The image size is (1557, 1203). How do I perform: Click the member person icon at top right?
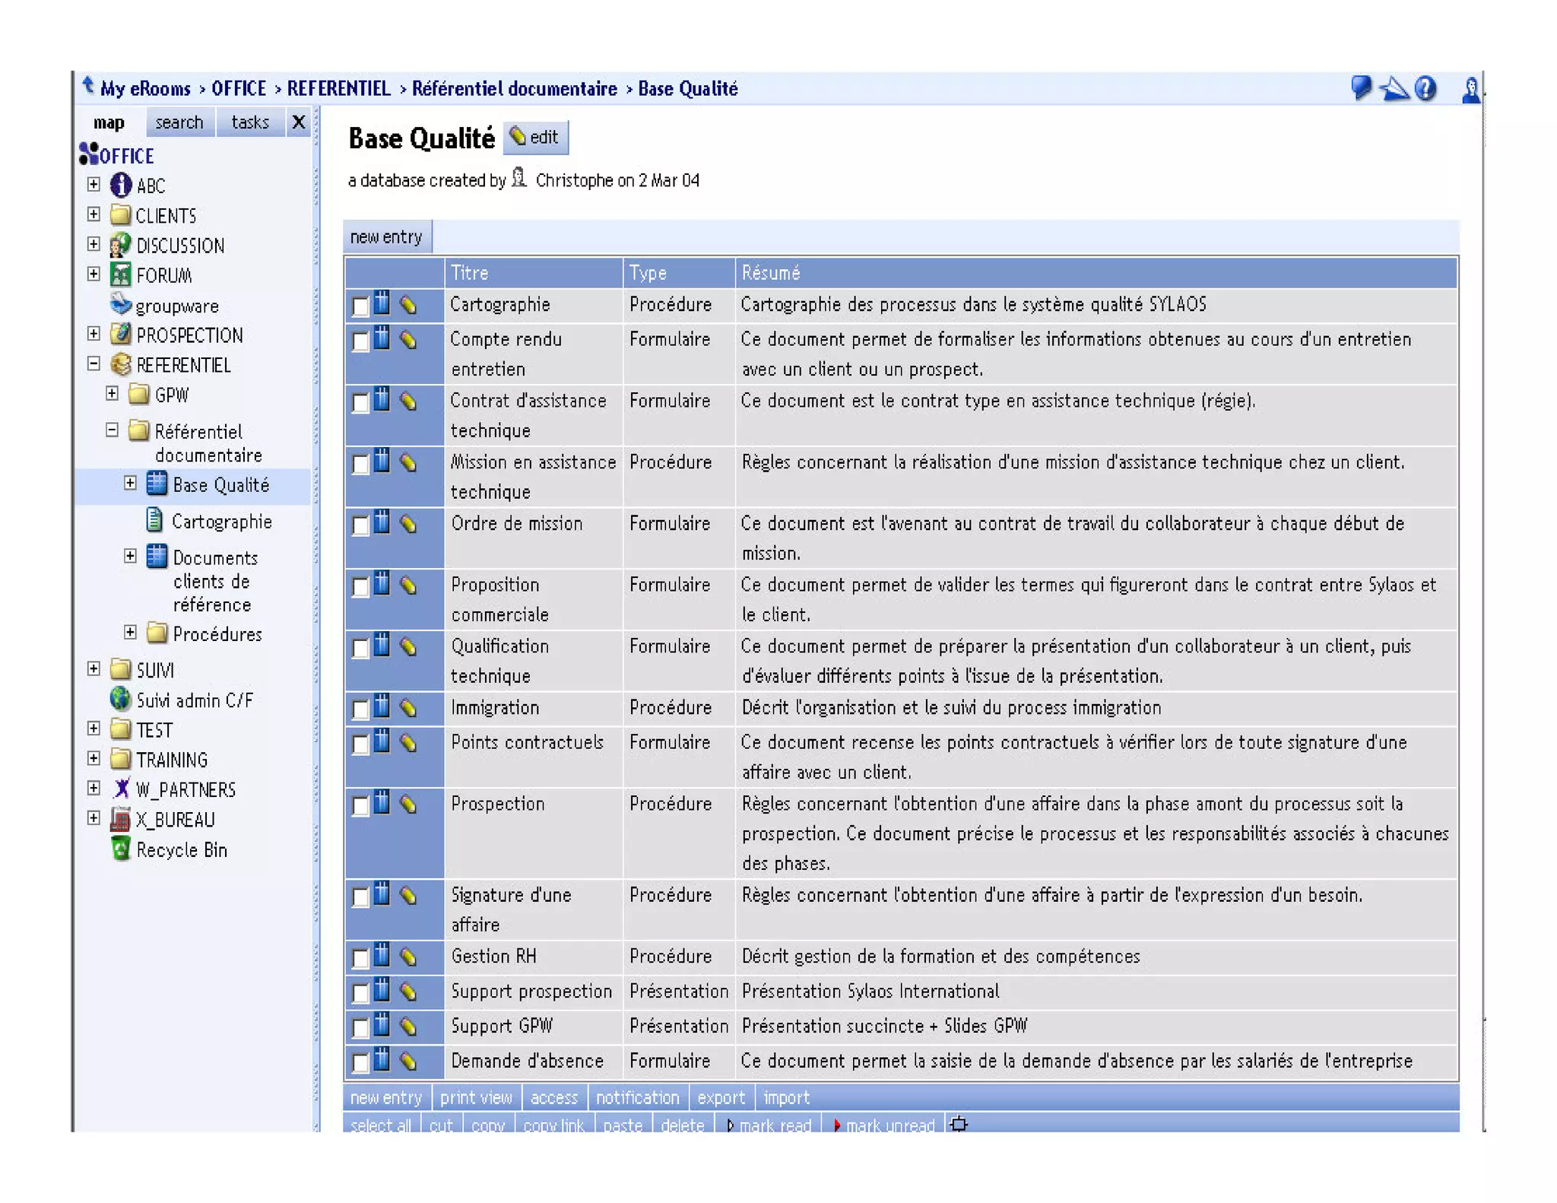point(1470,90)
